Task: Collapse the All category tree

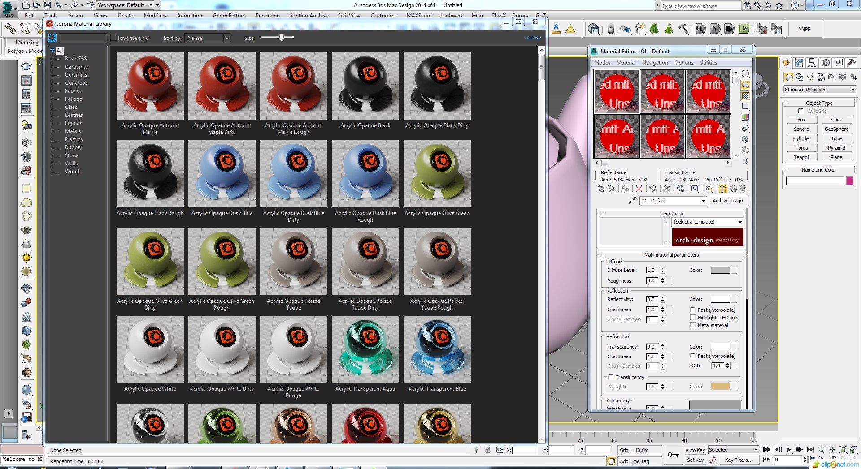Action: point(52,50)
